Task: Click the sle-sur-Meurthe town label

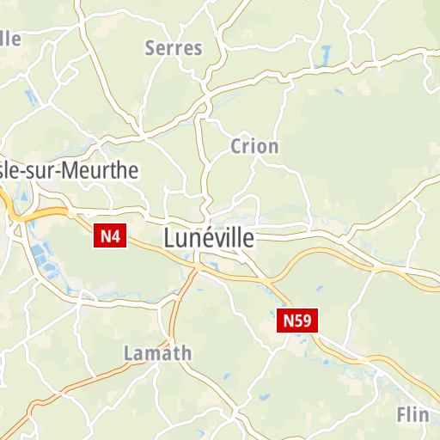Action: pos(69,170)
